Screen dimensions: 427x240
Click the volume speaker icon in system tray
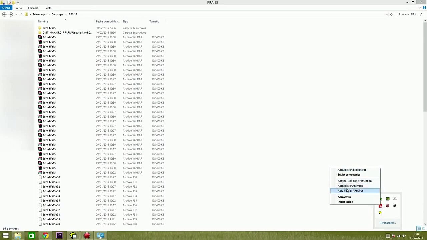[404, 236]
